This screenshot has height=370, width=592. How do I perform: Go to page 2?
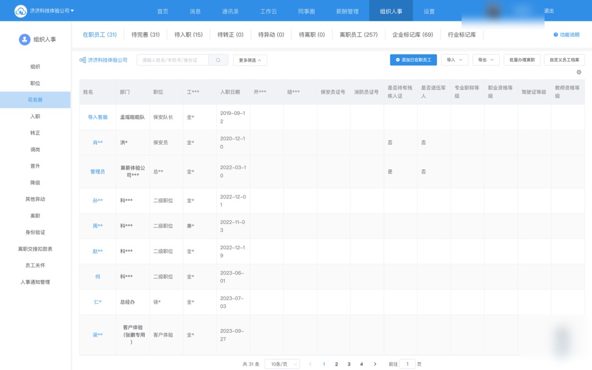point(337,364)
